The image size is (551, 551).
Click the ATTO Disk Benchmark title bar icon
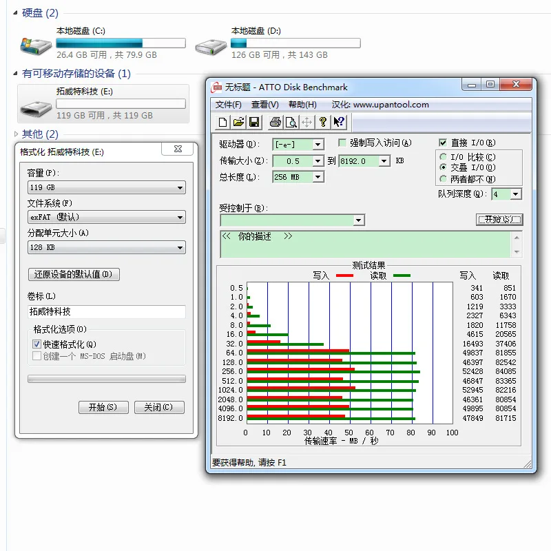[x=216, y=87]
